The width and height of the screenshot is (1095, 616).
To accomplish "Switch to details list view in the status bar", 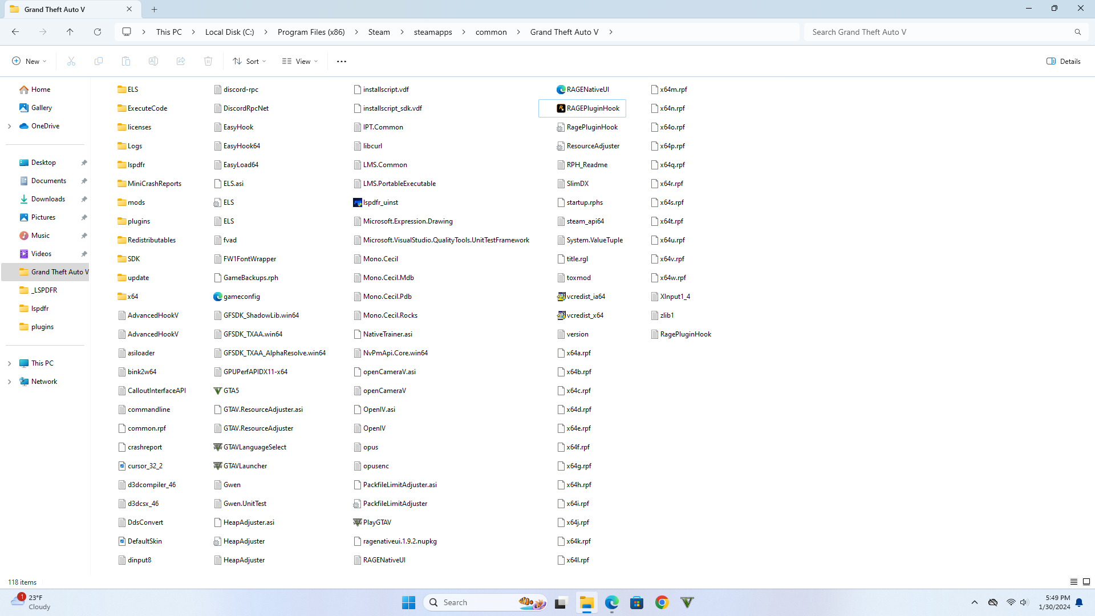I will tap(1074, 582).
